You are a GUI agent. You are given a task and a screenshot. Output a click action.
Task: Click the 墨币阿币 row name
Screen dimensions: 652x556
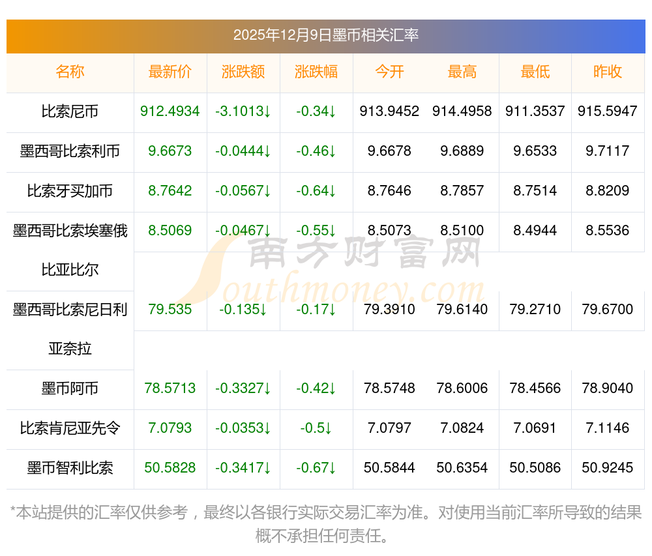coord(70,388)
